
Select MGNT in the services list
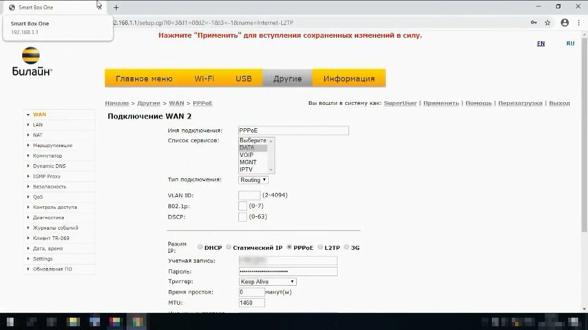click(x=253, y=162)
